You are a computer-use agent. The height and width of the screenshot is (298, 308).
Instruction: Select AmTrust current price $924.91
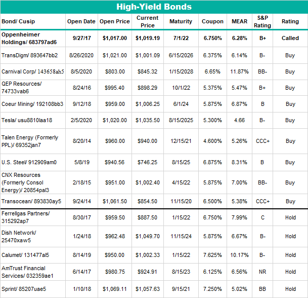148,272
